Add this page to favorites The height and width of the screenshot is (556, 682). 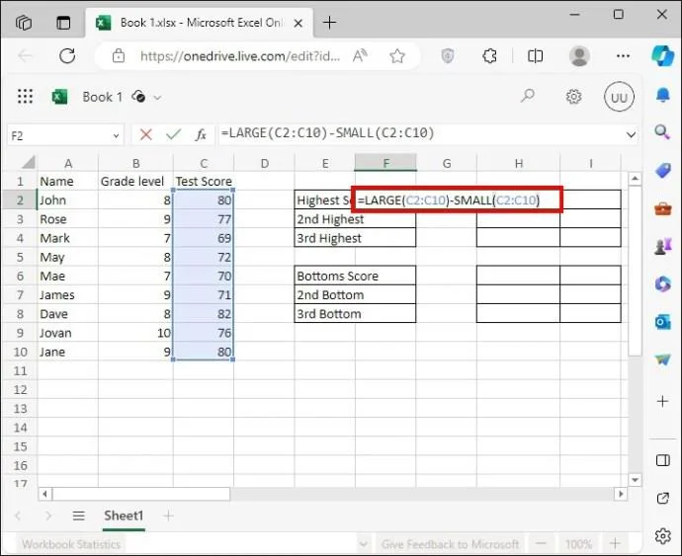pyautogui.click(x=397, y=55)
